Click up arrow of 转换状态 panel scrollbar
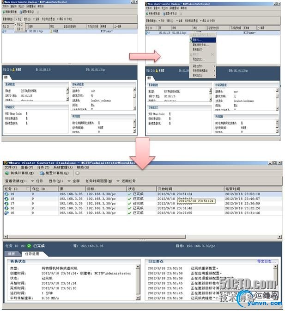Image resolution: width=285 pixels, height=311 pixels. pos(139,267)
